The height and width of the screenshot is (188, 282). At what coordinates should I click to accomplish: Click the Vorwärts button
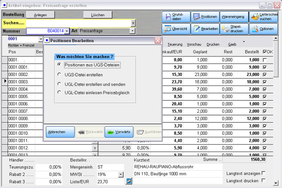(118, 132)
